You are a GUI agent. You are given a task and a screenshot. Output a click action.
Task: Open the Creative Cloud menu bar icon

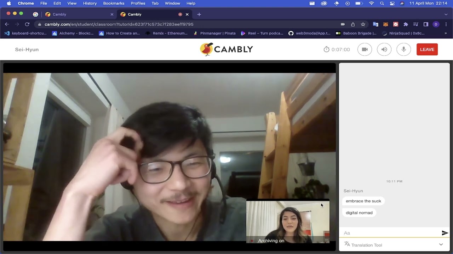(324, 4)
